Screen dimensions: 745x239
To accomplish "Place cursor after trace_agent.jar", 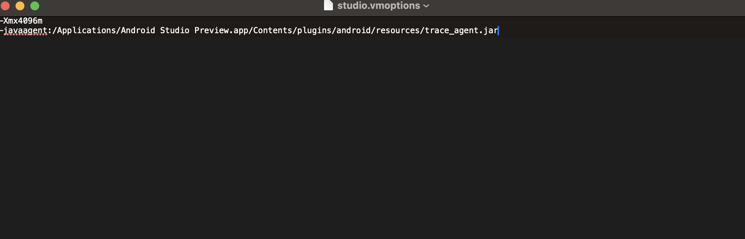I will point(498,31).
